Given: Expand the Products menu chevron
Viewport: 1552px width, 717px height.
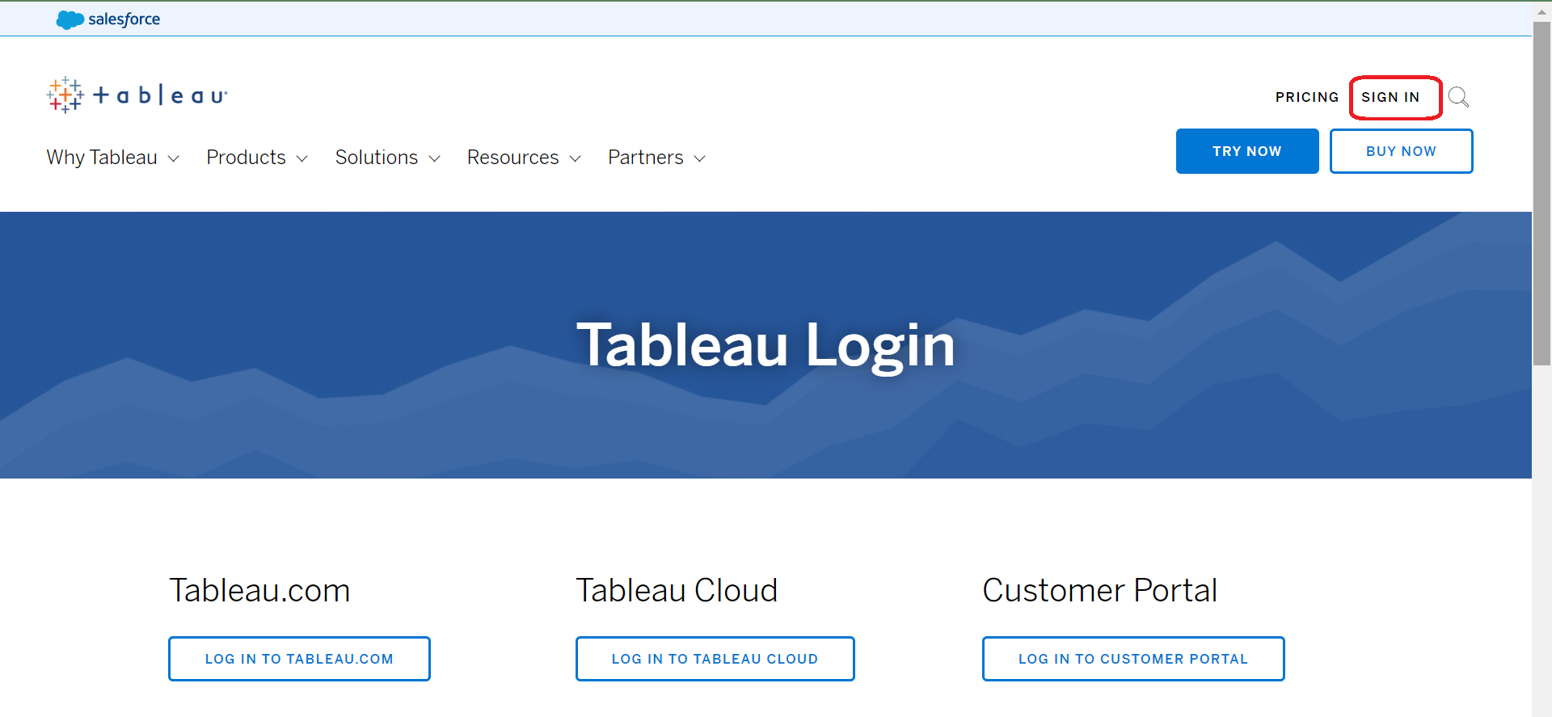Looking at the screenshot, I should coord(302,158).
